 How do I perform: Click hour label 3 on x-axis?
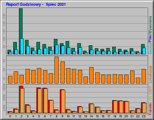coord(27,116)
